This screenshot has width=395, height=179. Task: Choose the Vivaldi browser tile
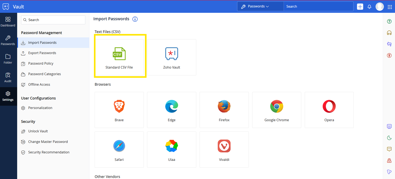pyautogui.click(x=224, y=150)
